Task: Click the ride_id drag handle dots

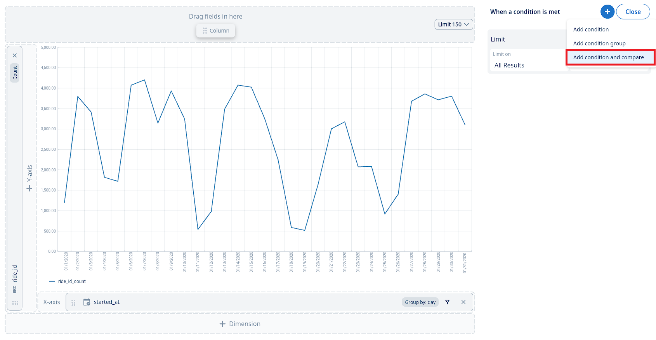Action: (x=15, y=303)
